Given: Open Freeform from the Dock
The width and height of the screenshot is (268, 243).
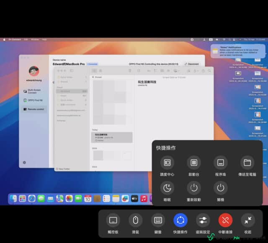Looking at the screenshot, I should [x=125, y=199].
